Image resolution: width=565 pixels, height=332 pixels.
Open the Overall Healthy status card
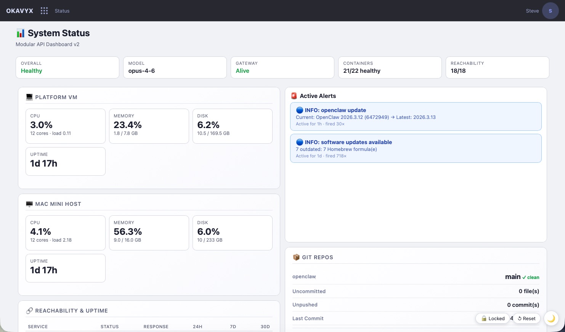(x=67, y=67)
